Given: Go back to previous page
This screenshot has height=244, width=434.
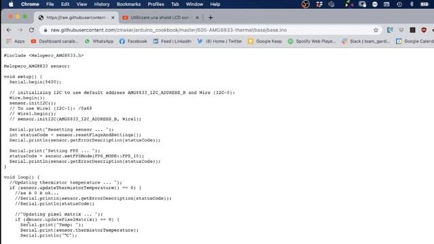Looking at the screenshot, I should (9, 30).
